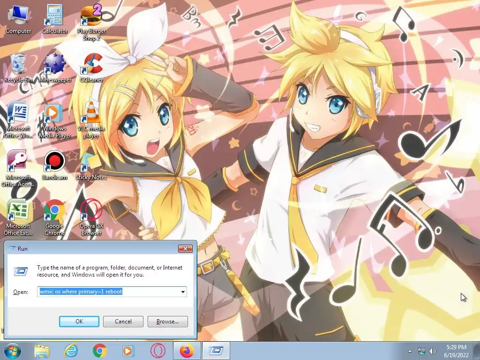Launch Windows Media Player from the taskbar
The height and width of the screenshot is (360, 480).
[x=128, y=351]
